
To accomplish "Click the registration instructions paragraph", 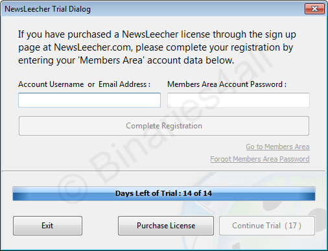I will pyautogui.click(x=157, y=47).
